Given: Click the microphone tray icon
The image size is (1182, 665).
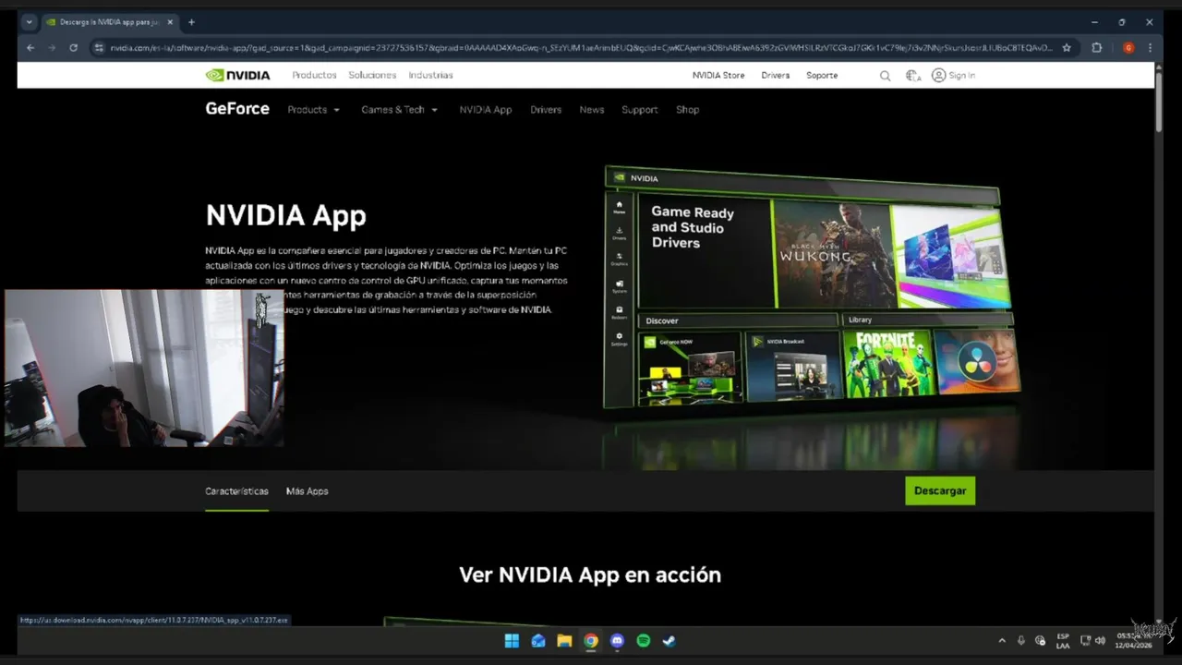Looking at the screenshot, I should pyautogui.click(x=1021, y=641).
